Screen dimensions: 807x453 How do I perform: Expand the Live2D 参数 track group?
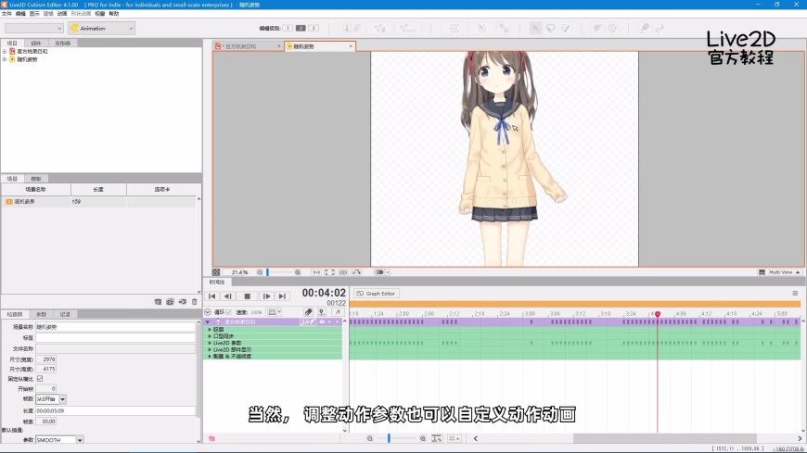pos(210,343)
